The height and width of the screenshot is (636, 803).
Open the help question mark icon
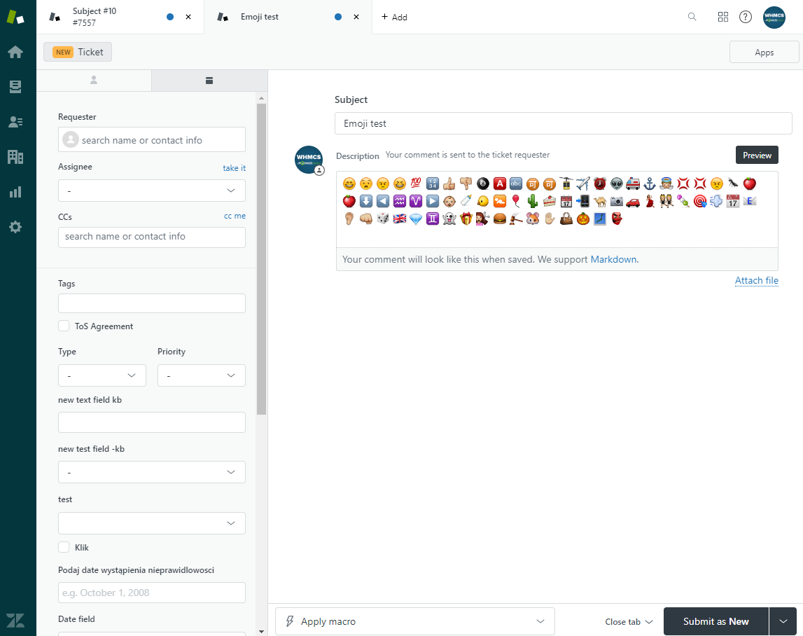click(x=745, y=17)
